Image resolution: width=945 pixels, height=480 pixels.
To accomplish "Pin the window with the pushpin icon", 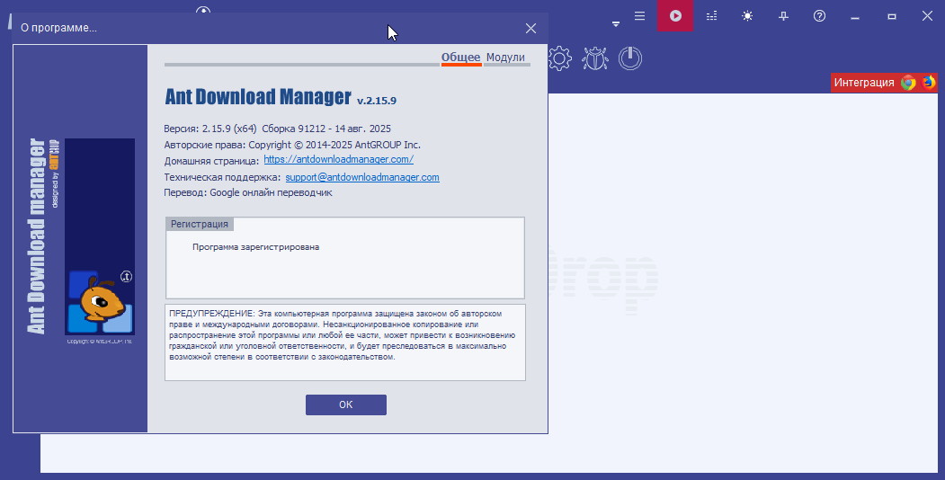I will point(783,16).
